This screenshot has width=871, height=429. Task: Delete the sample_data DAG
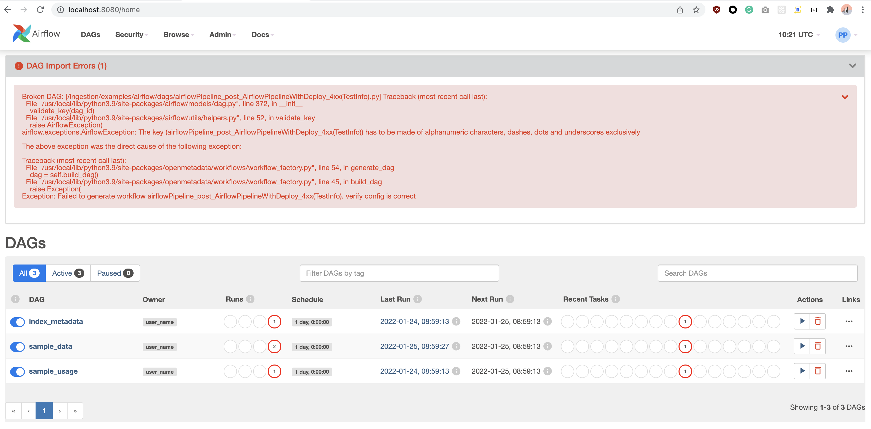818,346
